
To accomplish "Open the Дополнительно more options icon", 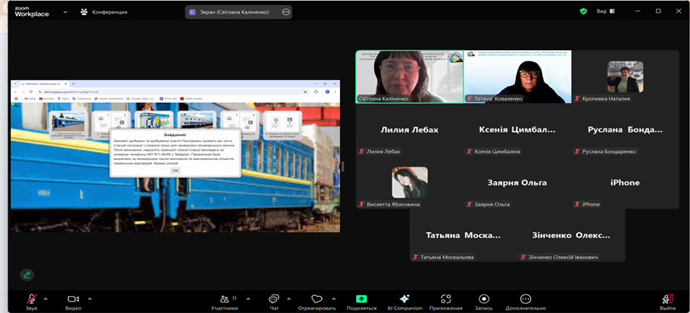I will (525, 299).
